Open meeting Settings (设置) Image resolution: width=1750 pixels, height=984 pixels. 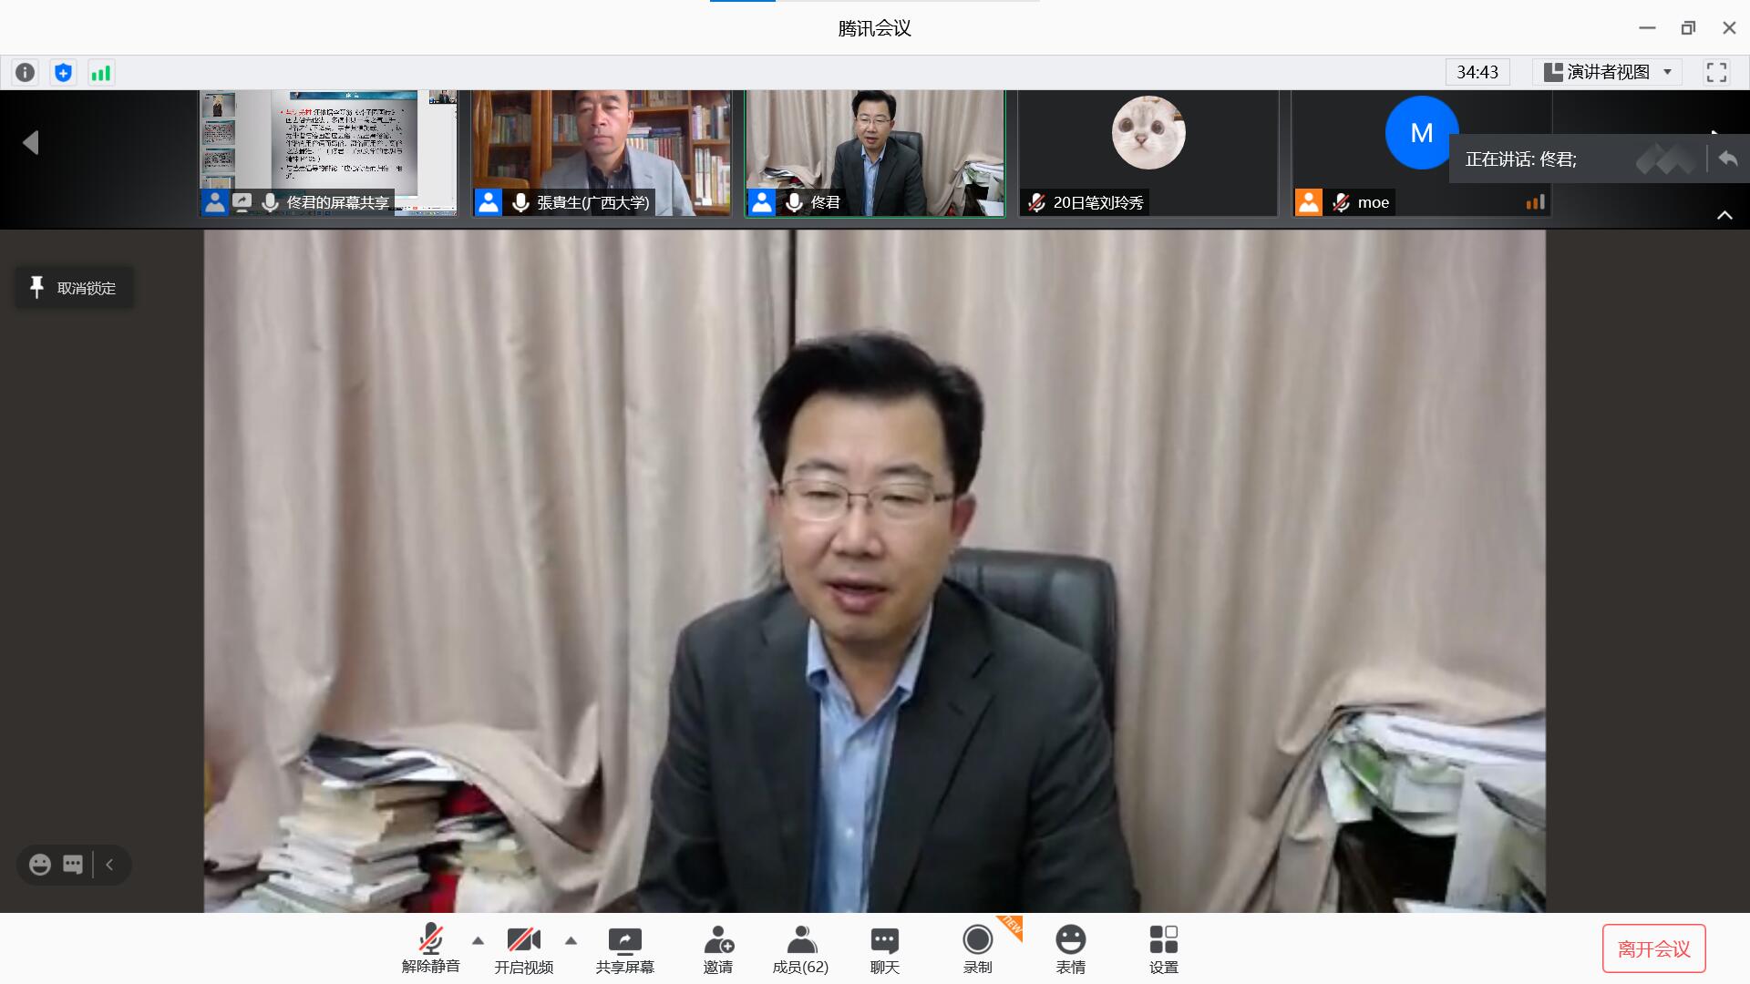pos(1163,949)
